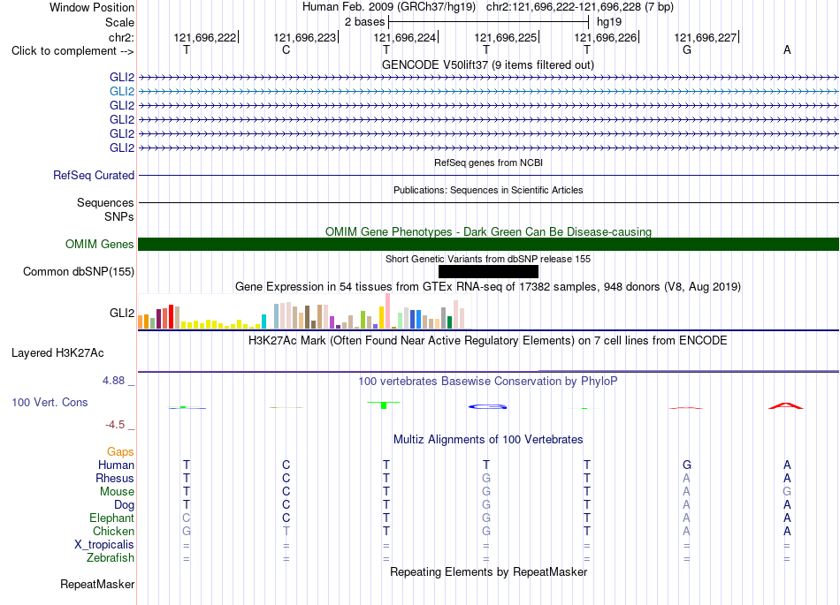840x605 pixels.
Task: Select the Elephant alignment row label
Action: [111, 518]
